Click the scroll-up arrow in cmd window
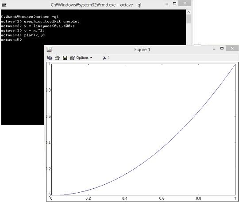This screenshot has width=239, height=202. coord(189,12)
